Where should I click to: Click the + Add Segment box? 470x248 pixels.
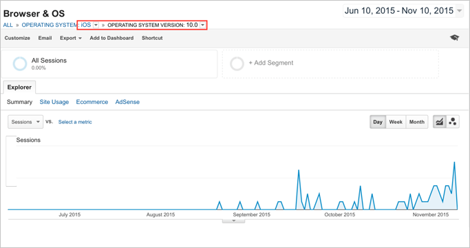click(330, 64)
